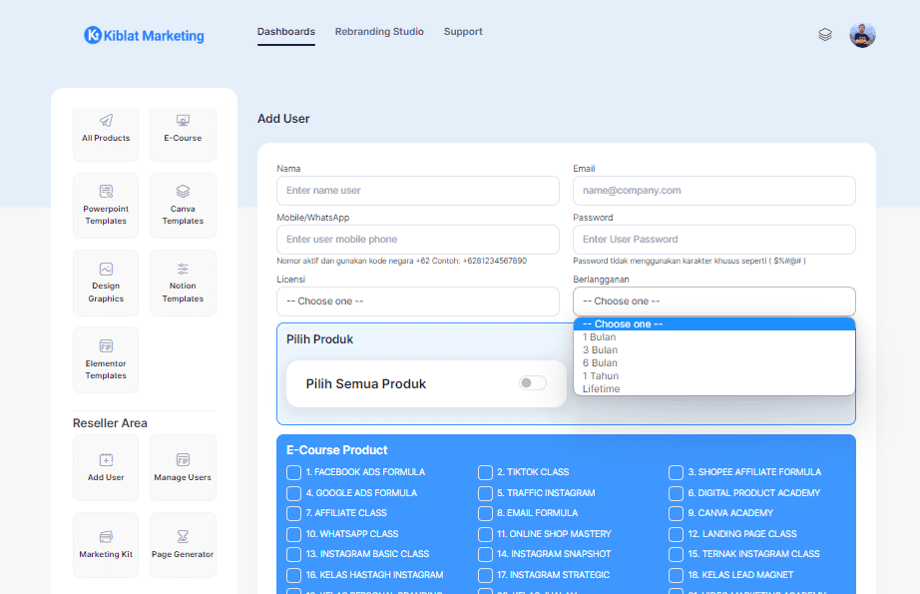Check the 9. Canva Academy box
Screen dimensions: 920x594
676,513
